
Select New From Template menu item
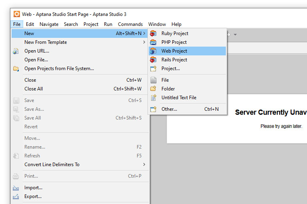[x=80, y=42]
